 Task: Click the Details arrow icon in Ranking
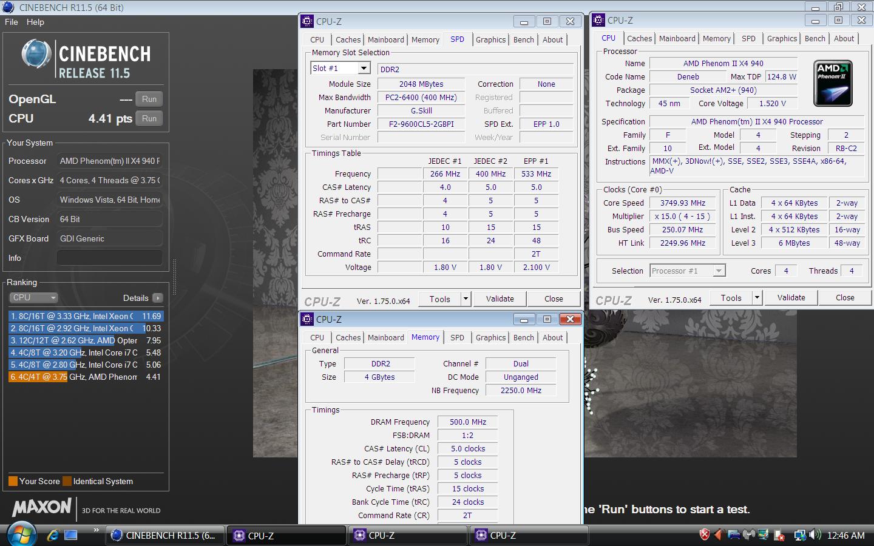pyautogui.click(x=158, y=298)
